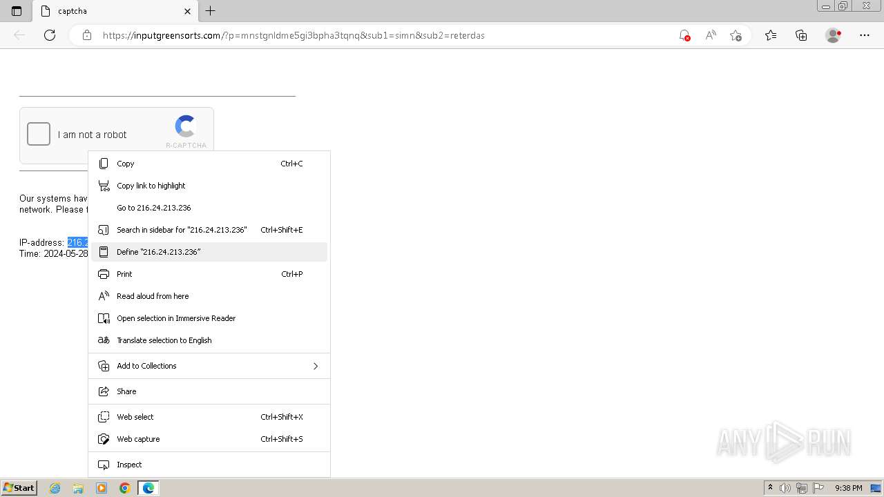Click the Immersive Reader icon in menu
The height and width of the screenshot is (497, 884).
pyautogui.click(x=104, y=318)
